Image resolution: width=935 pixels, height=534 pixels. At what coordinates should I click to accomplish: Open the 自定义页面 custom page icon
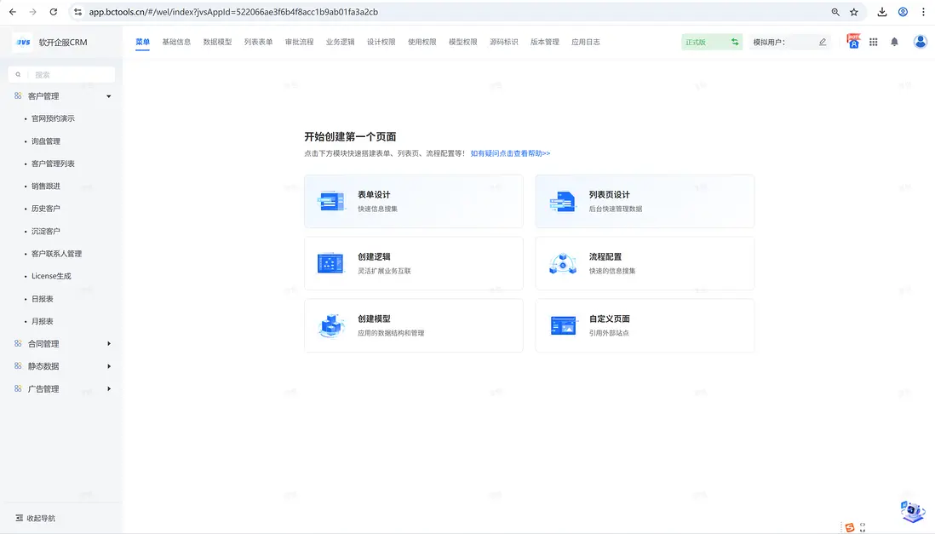563,325
